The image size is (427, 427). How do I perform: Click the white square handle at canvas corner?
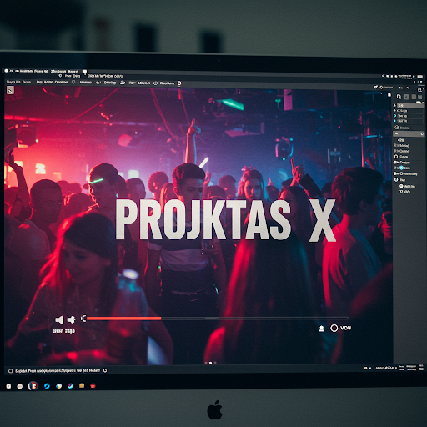point(389,95)
